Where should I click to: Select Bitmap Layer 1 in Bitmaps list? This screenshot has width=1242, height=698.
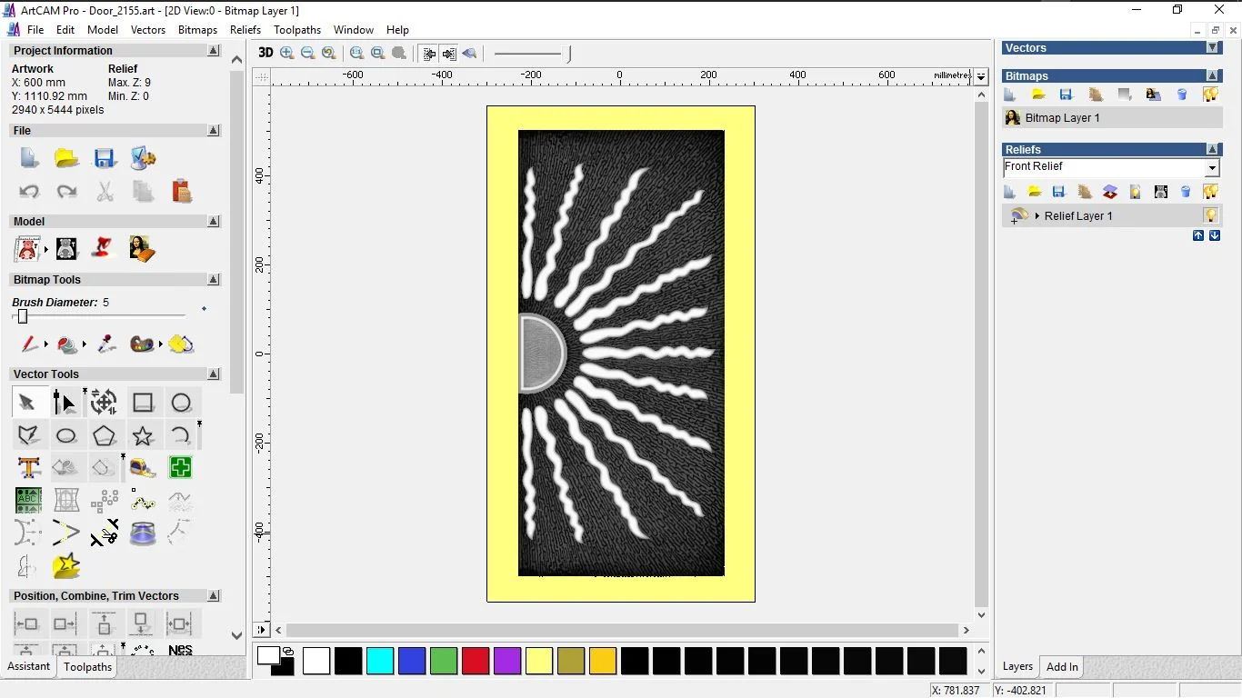coord(1062,118)
